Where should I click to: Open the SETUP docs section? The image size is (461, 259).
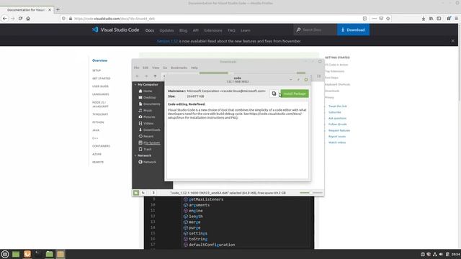(x=97, y=71)
